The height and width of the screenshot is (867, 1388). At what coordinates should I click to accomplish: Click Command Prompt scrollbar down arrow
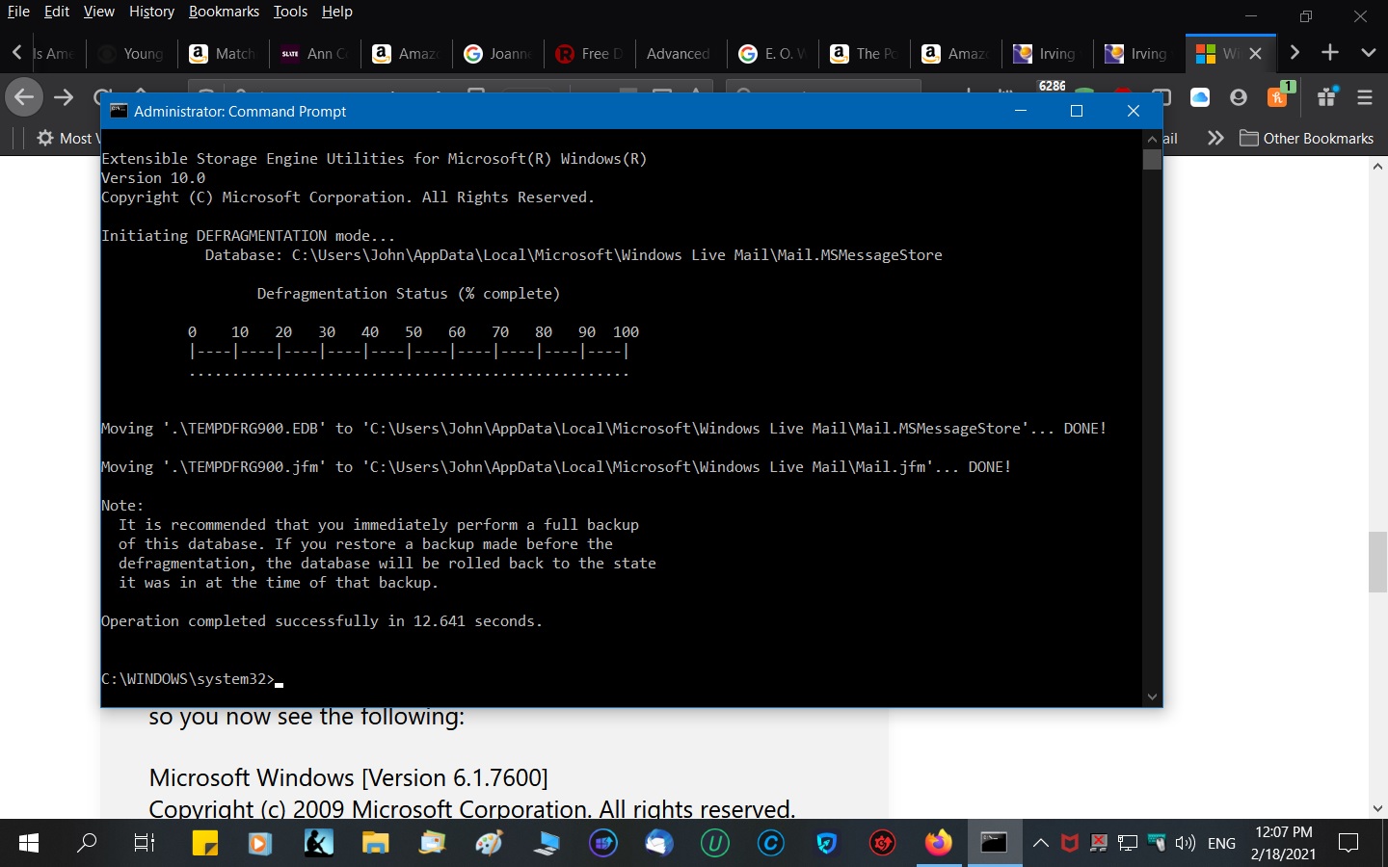pos(1152,696)
